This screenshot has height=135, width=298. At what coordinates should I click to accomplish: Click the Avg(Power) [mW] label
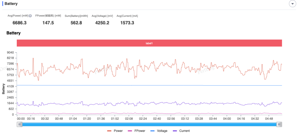point(18,16)
